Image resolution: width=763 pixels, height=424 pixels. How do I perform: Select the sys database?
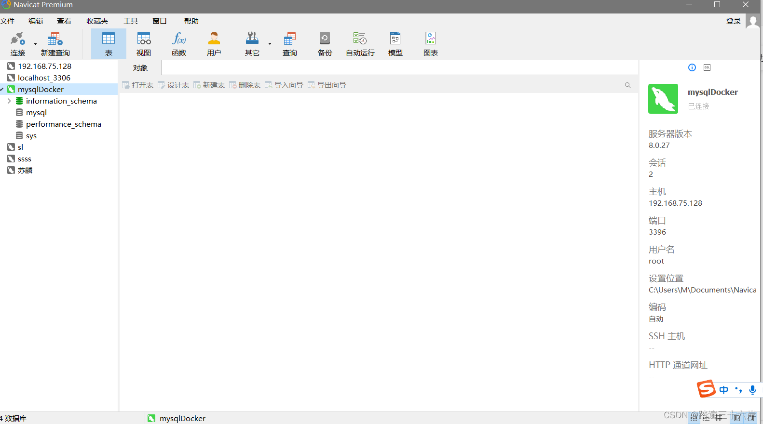tap(31, 136)
